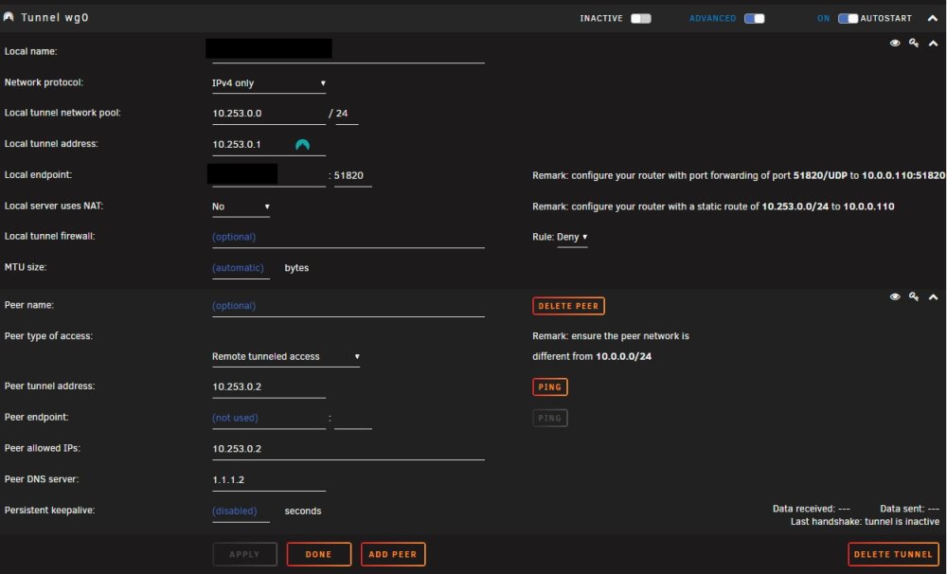Click the Data received status text
947x574 pixels.
coord(812,509)
